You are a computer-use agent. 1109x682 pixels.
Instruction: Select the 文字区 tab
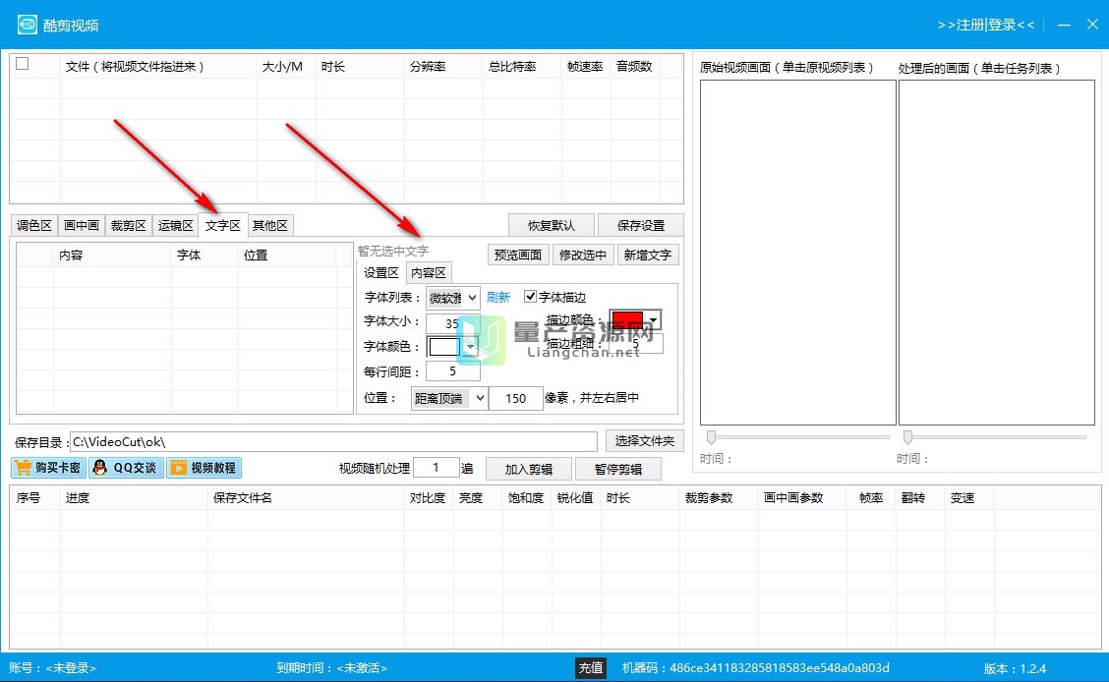[223, 225]
